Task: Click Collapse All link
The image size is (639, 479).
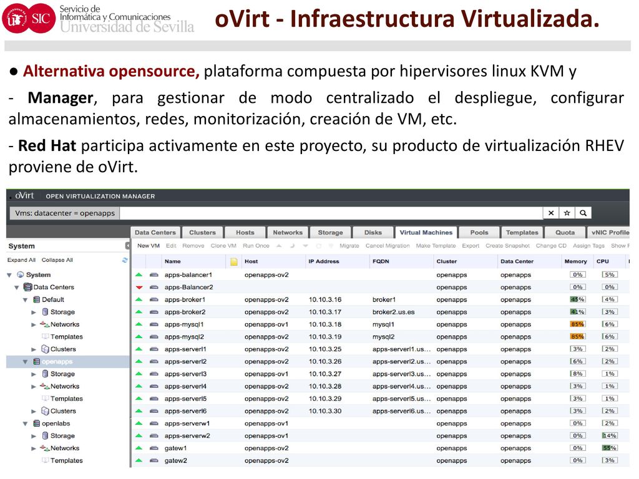Action: 57,260
